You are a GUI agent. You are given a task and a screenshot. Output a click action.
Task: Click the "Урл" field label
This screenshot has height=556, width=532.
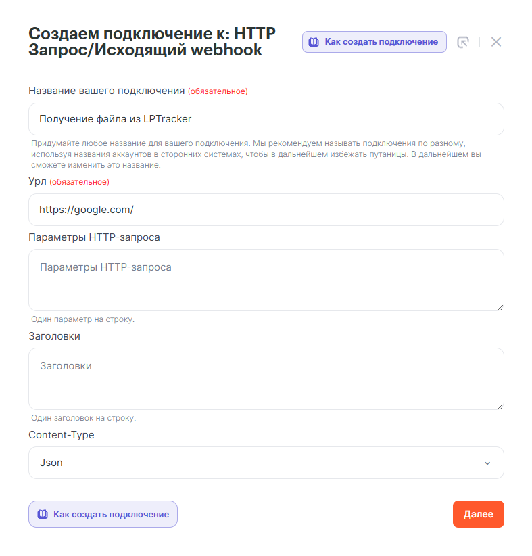coord(37,181)
